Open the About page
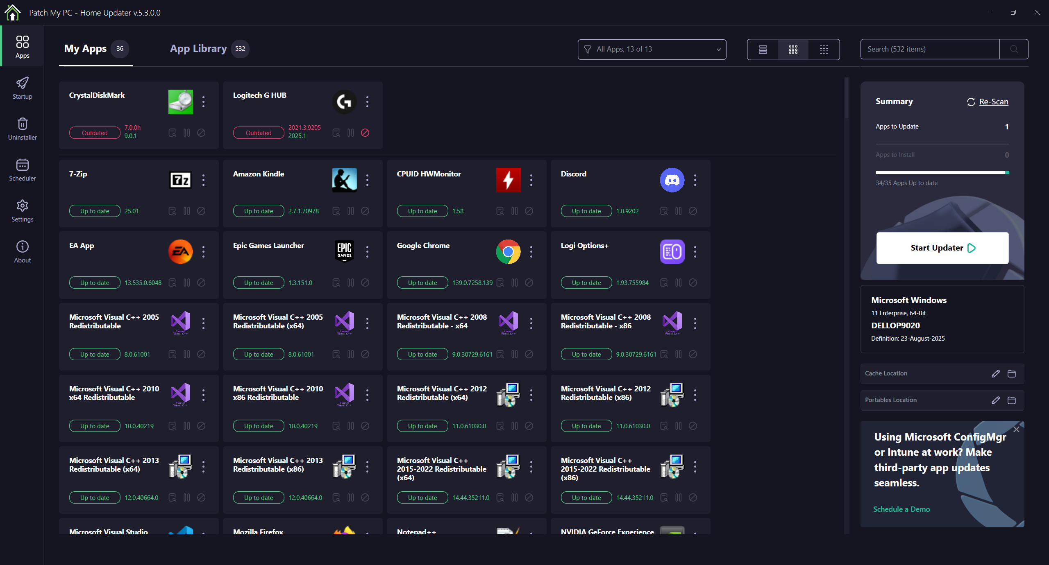 [22, 252]
